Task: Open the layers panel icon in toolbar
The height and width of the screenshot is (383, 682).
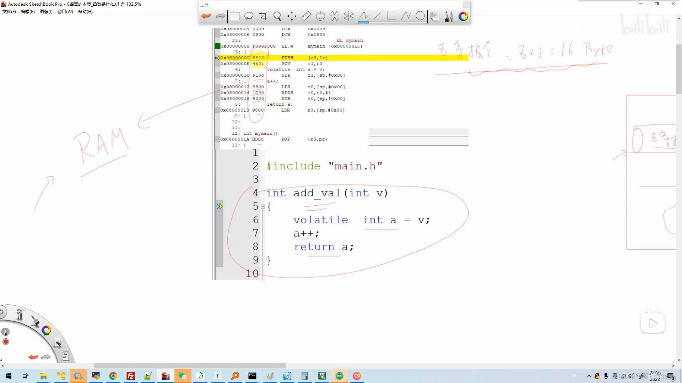Action: (x=434, y=16)
